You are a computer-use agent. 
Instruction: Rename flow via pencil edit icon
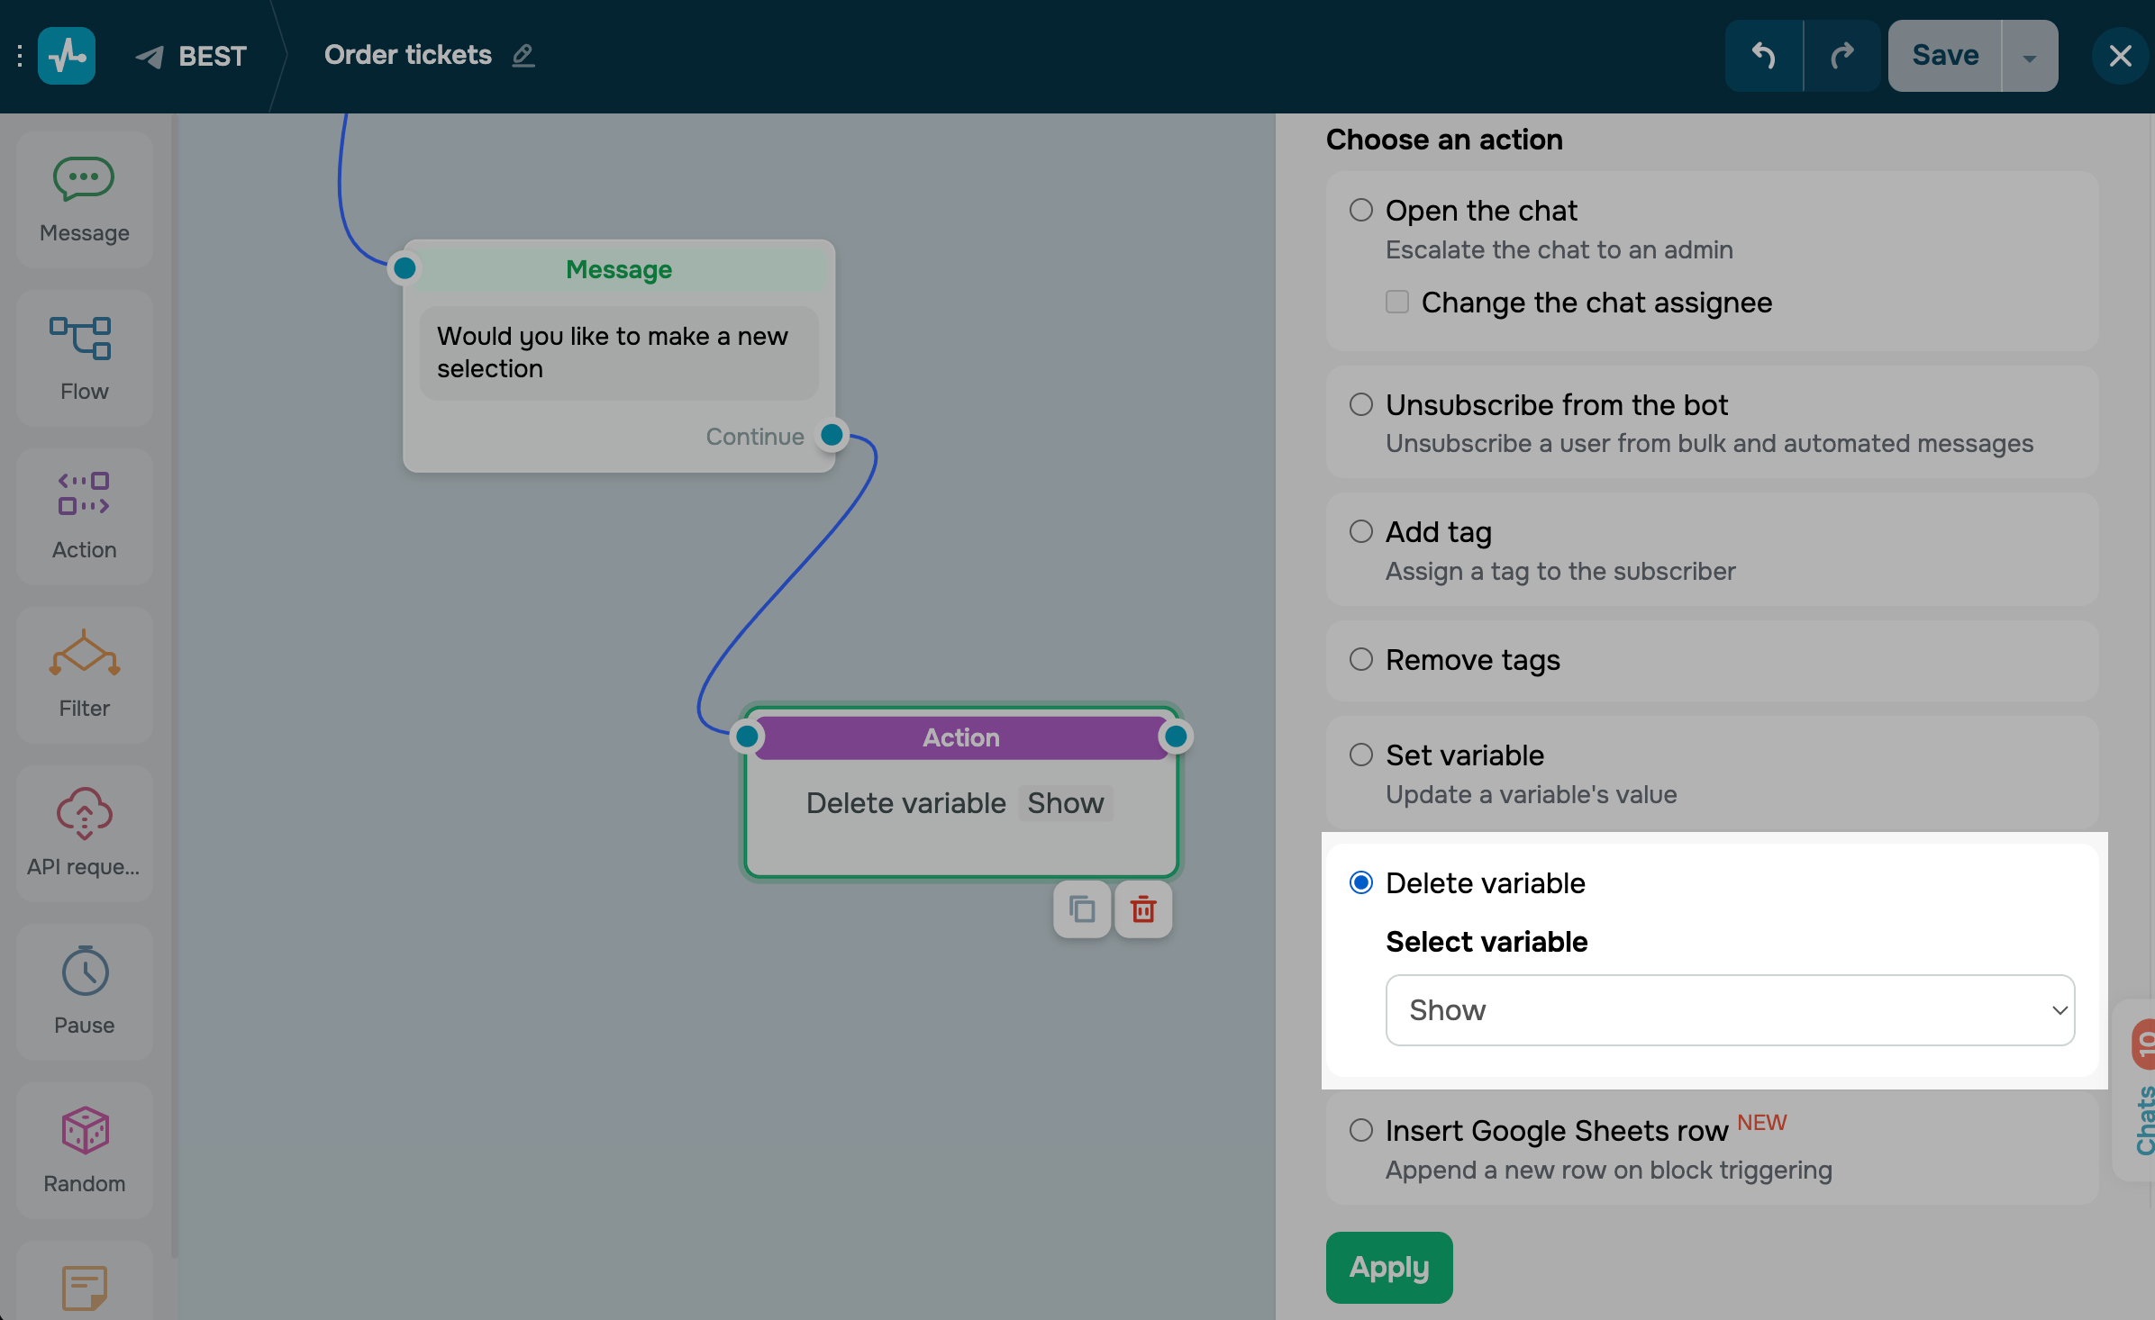523,56
